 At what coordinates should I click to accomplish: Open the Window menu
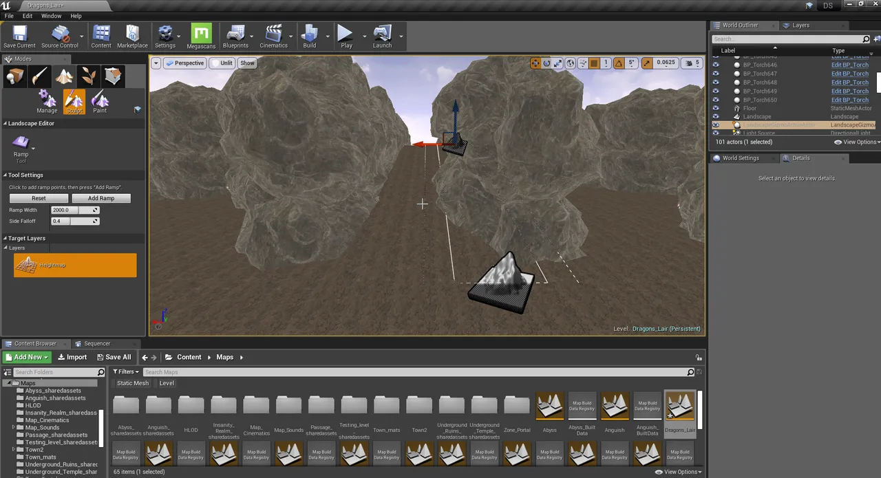[x=51, y=16]
